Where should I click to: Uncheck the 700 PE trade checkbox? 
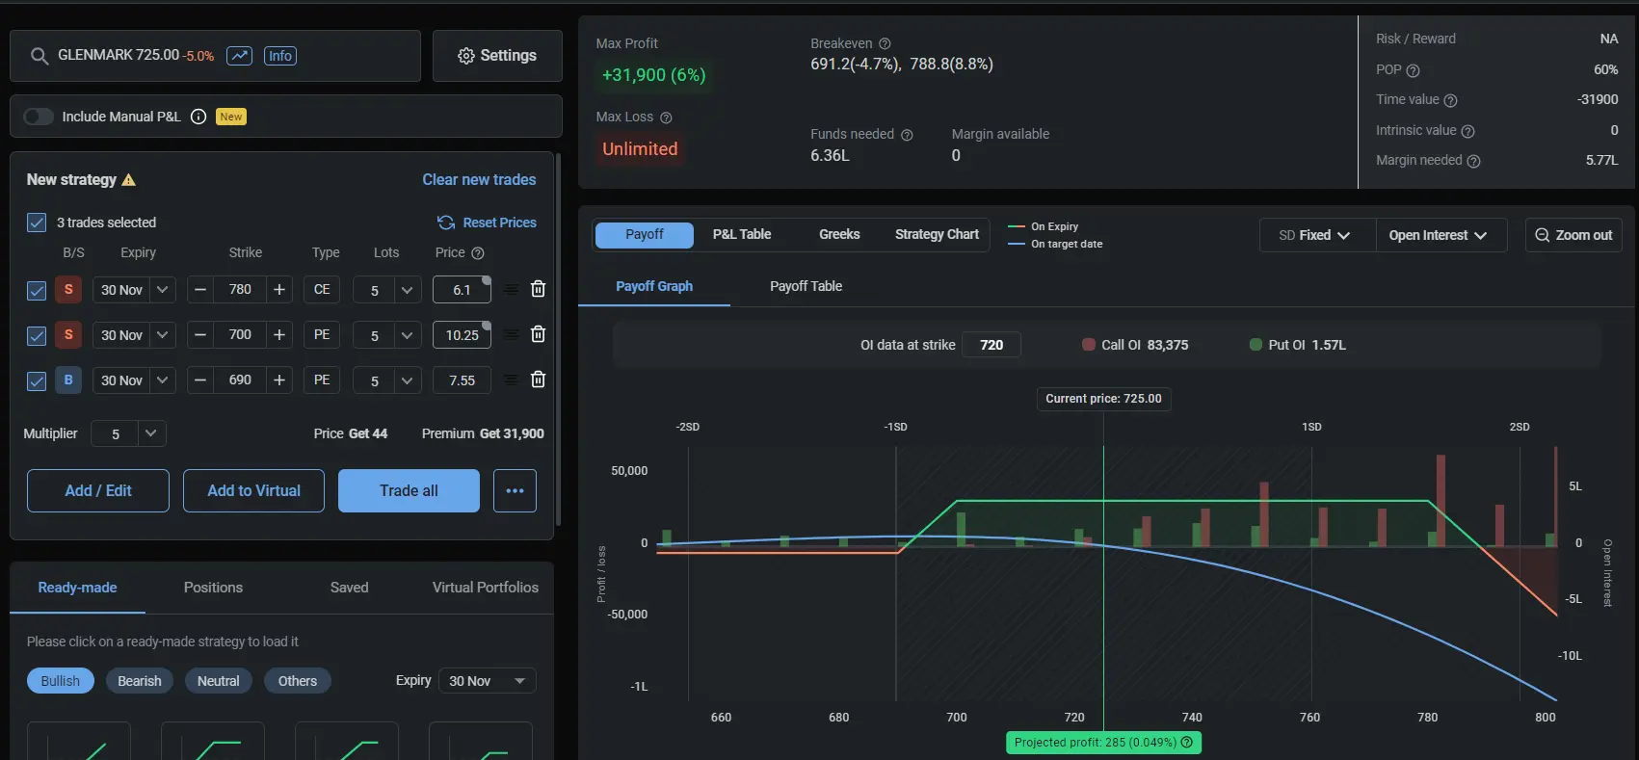click(x=37, y=335)
